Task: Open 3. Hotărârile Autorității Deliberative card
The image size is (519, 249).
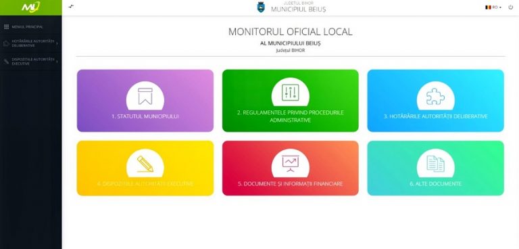Action: (436, 100)
